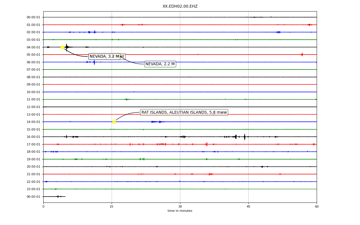360x225 pixels.
Task: Click the large black spike on 16:00:01 trace
Action: [x=245, y=137]
